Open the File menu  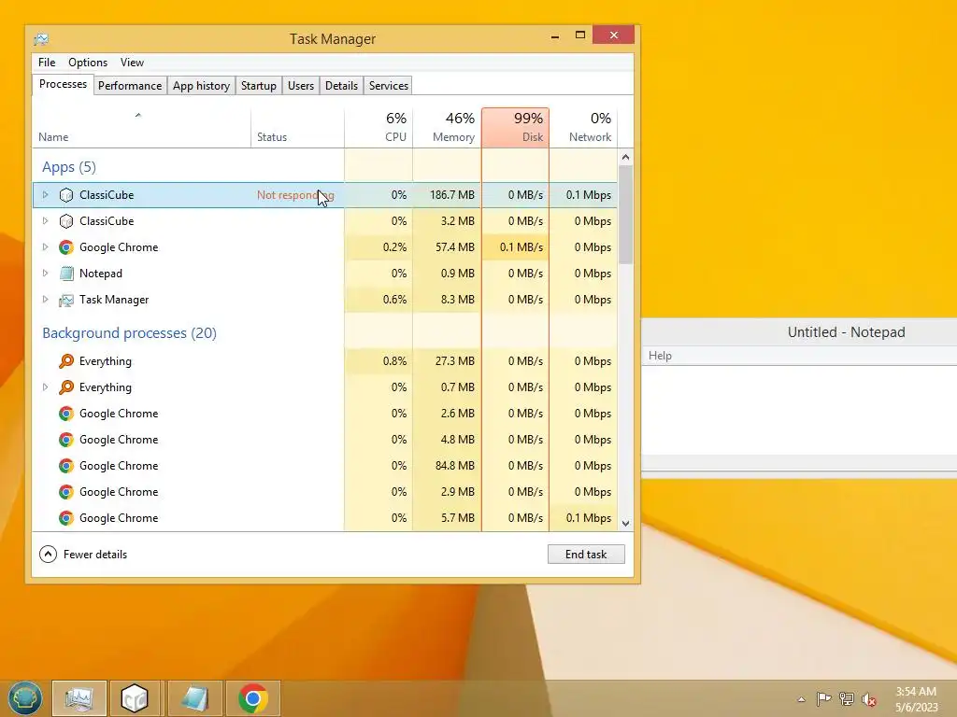[47, 63]
